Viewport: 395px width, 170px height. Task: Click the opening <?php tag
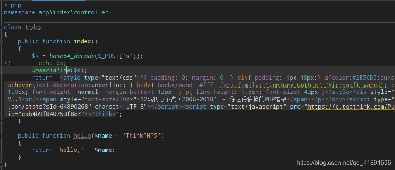pyautogui.click(x=13, y=5)
